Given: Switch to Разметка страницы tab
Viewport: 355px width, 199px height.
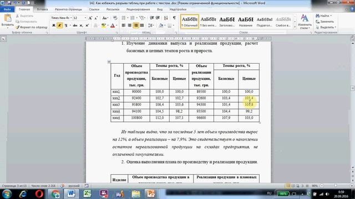Looking at the screenshot, I should click(68, 9).
